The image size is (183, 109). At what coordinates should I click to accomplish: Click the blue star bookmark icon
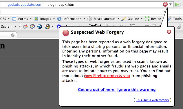[59, 27]
